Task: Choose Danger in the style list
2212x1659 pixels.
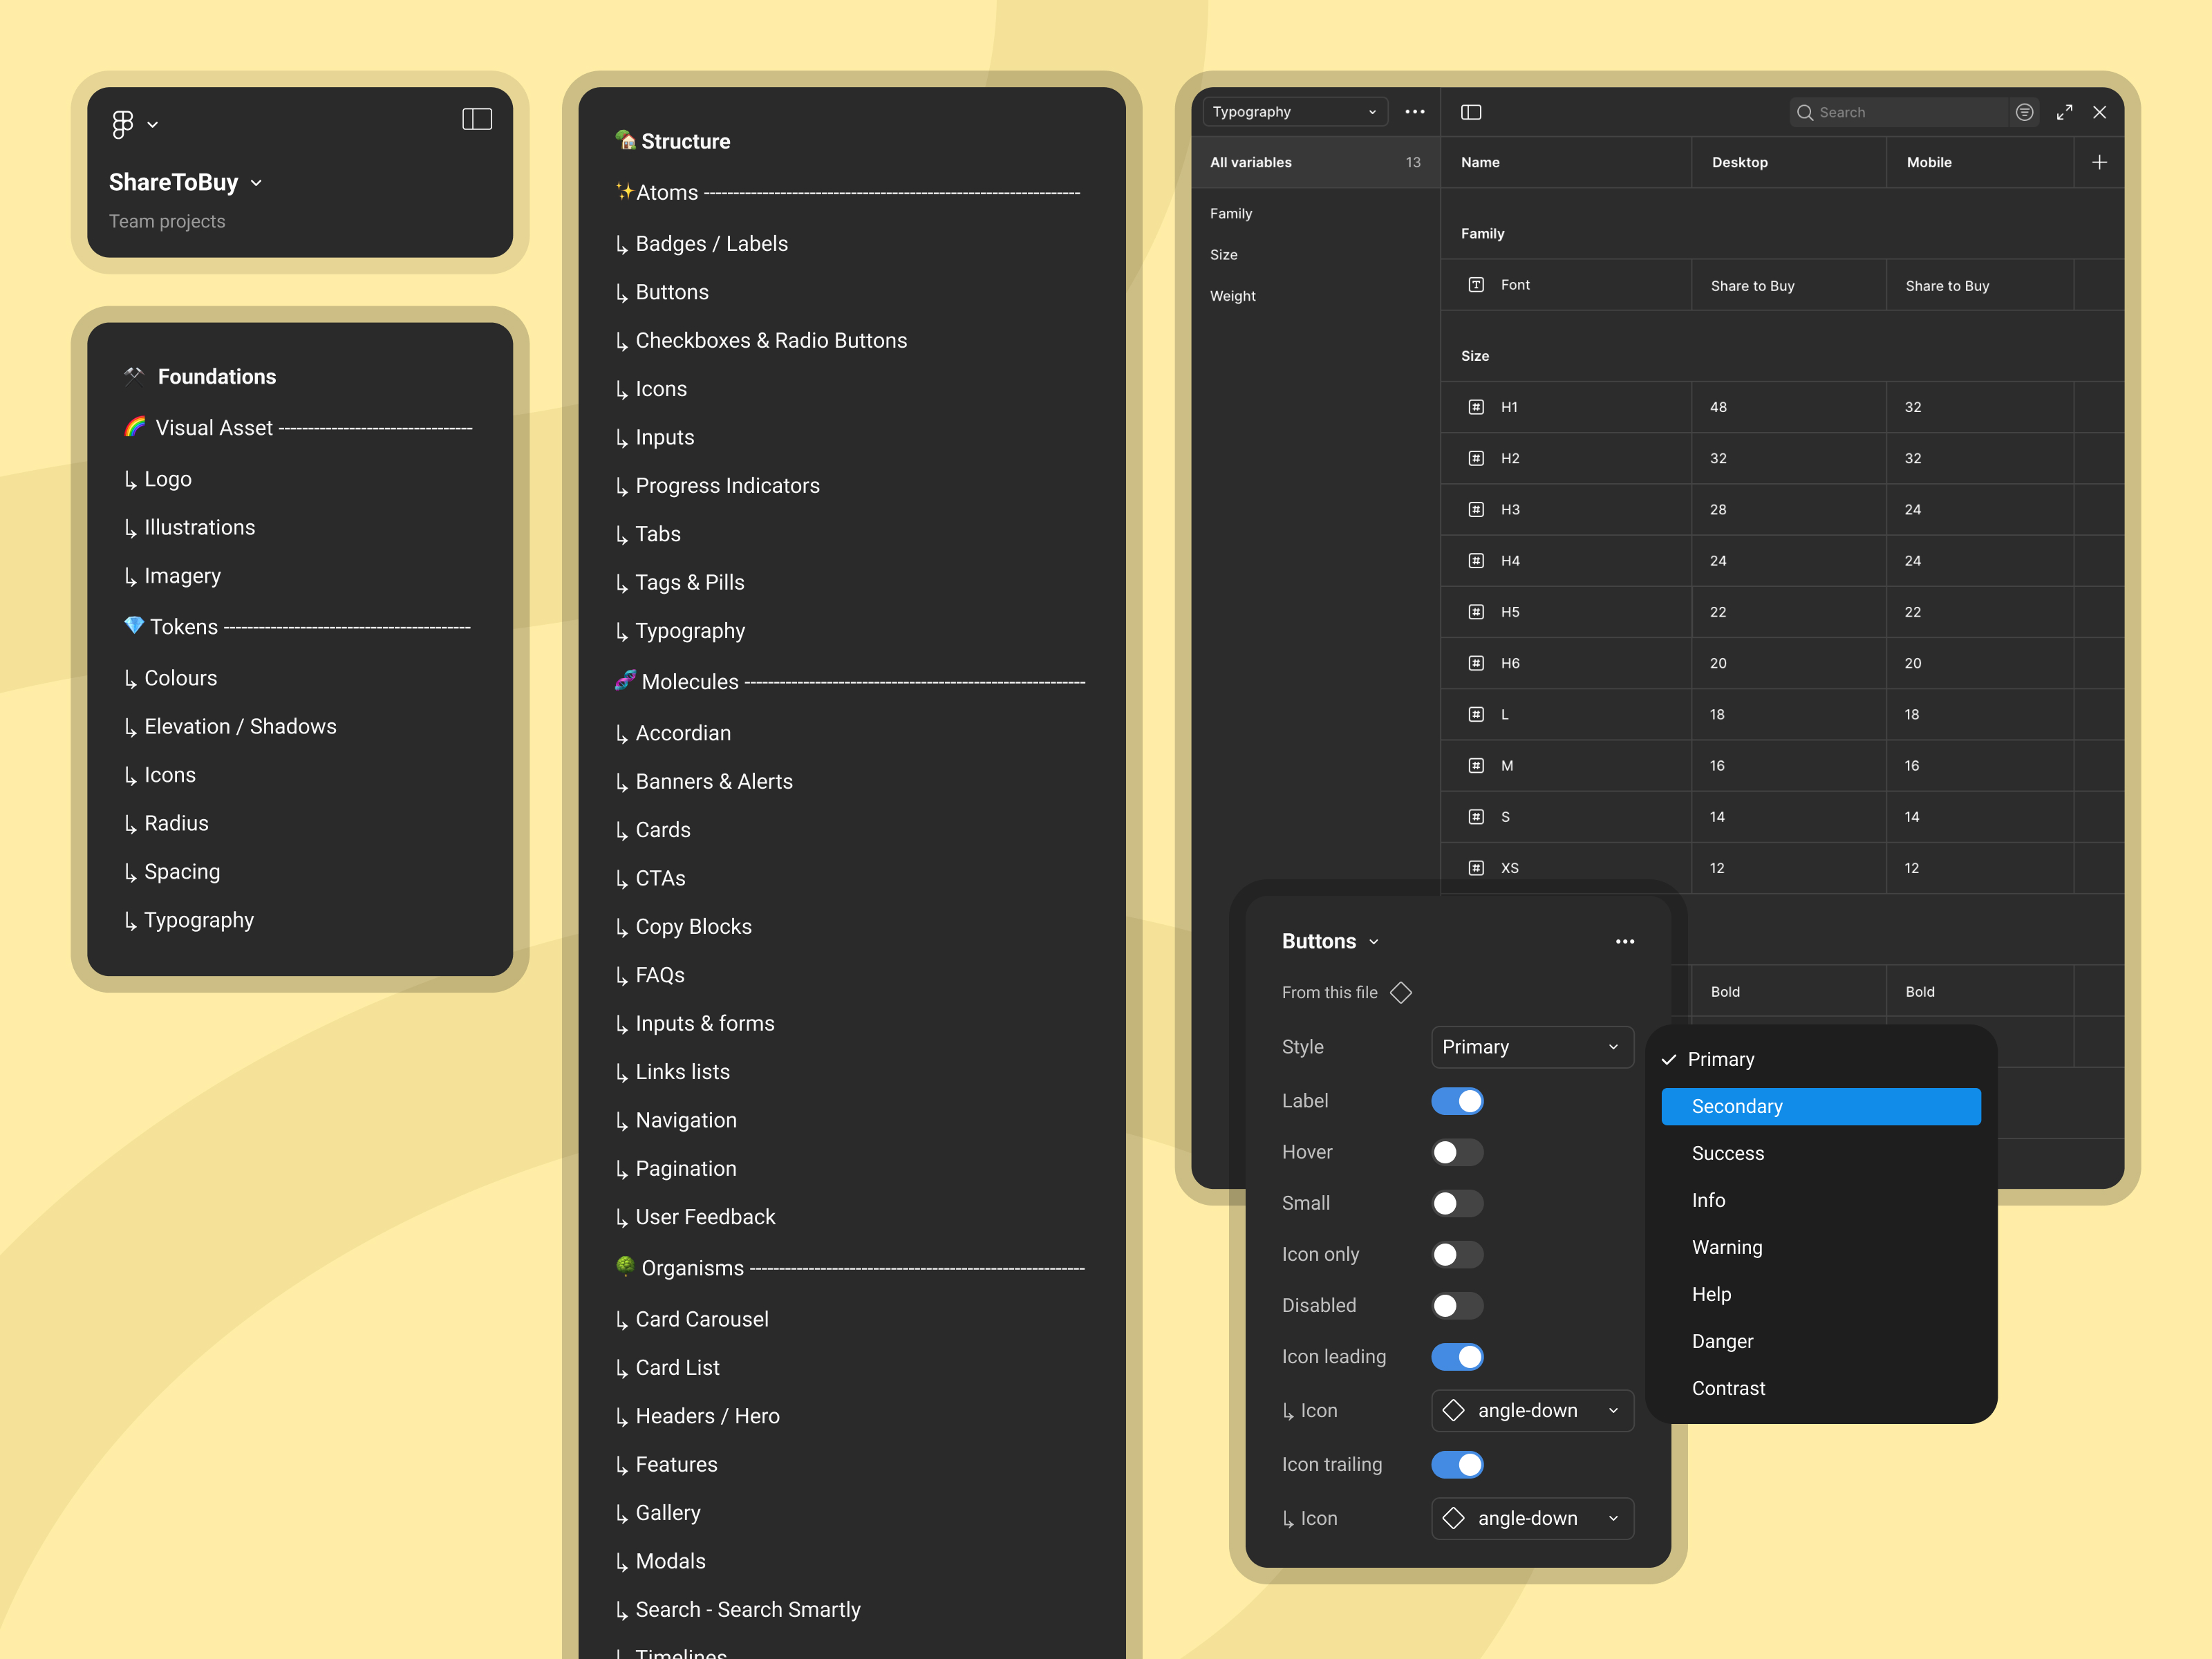Action: [1722, 1341]
